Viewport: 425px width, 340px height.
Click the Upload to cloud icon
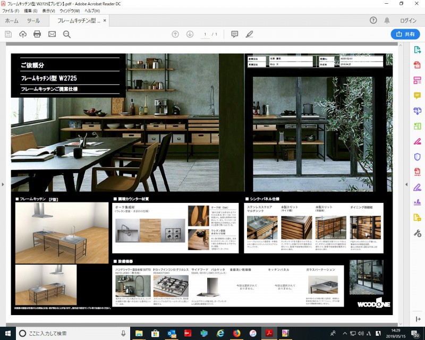(x=23, y=34)
